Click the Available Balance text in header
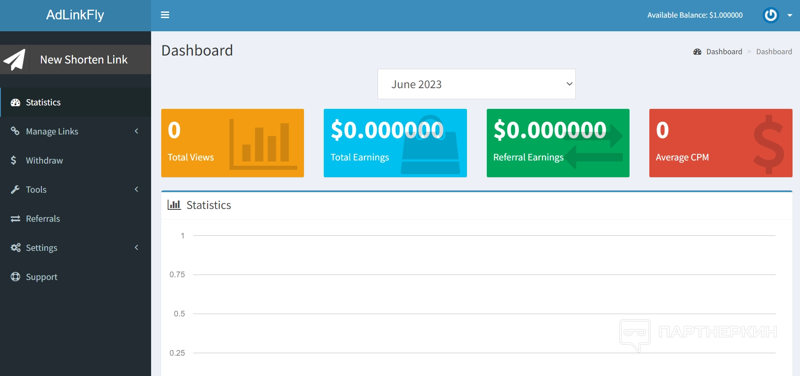This screenshot has width=800, height=376. [695, 15]
